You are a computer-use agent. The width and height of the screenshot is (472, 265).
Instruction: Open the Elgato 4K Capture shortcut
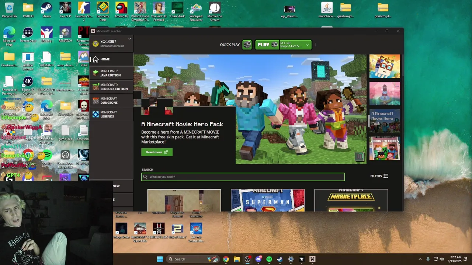coord(28,86)
